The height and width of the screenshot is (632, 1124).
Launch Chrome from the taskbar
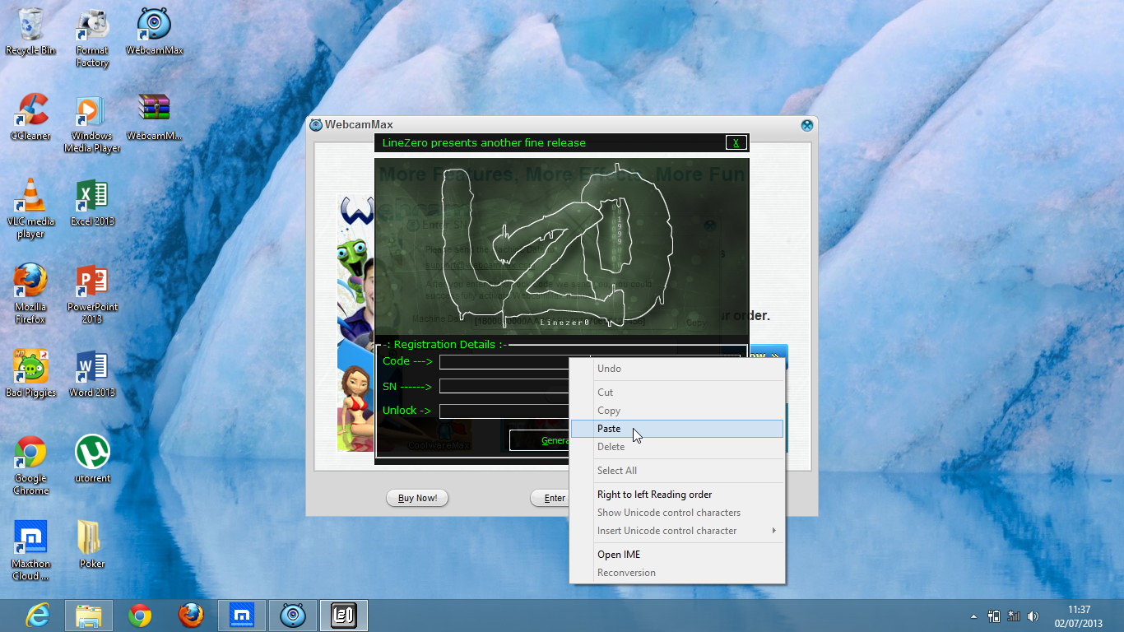coord(140,616)
